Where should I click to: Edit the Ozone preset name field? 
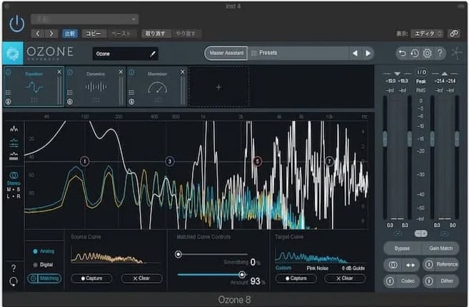coord(126,54)
